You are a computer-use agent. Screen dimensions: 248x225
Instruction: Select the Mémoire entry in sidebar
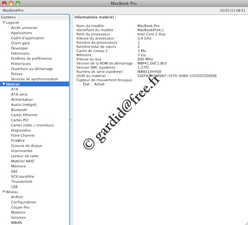click(x=18, y=166)
